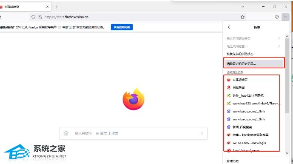Click the bookmark star icon in address bar
This screenshot has width=293, height=164.
(x=242, y=17)
